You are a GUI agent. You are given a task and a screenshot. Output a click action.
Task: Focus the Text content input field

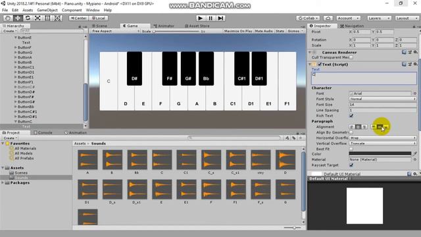click(x=364, y=78)
